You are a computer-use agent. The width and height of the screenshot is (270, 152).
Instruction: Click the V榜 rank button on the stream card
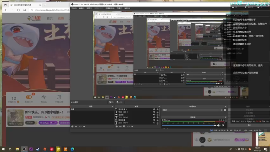tap(31, 123)
